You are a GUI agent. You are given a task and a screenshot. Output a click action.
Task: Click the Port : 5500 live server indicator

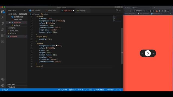click(x=99, y=90)
